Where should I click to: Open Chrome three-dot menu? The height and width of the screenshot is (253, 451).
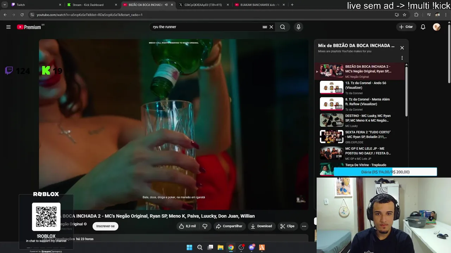coord(446,15)
